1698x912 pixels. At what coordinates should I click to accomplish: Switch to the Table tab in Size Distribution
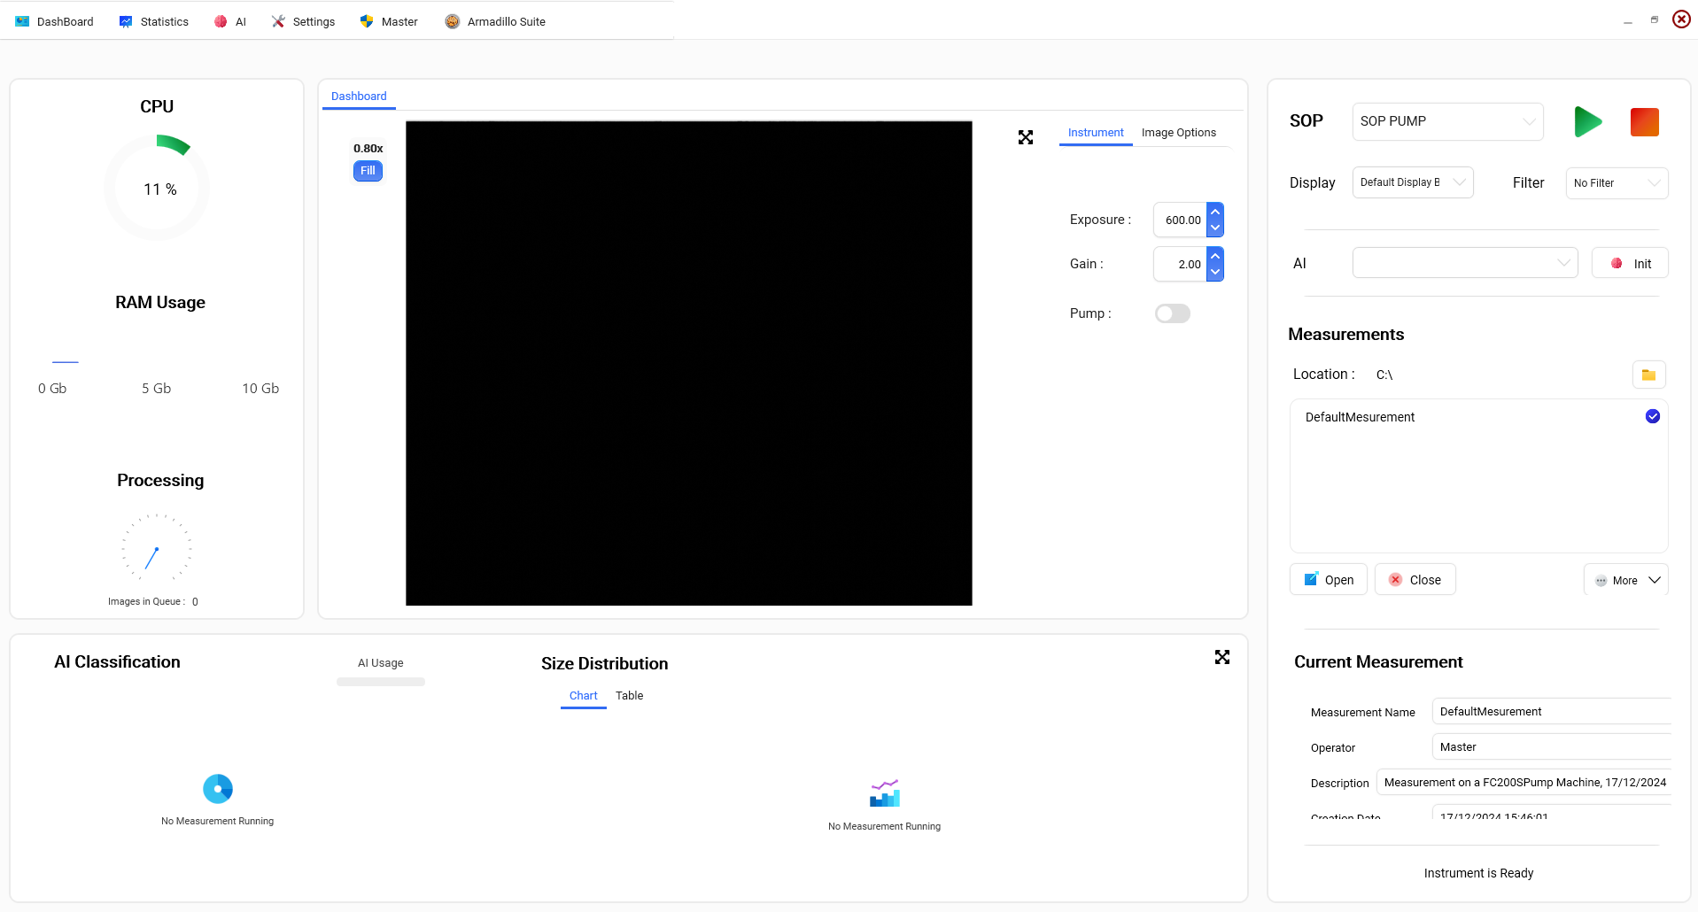coord(629,696)
